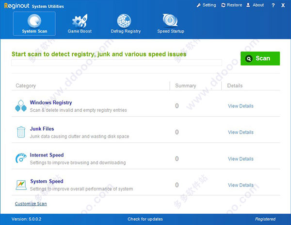Image resolution: width=291 pixels, height=225 pixels.
Task: Click the System Speed summary count 0
Action: pyautogui.click(x=177, y=185)
